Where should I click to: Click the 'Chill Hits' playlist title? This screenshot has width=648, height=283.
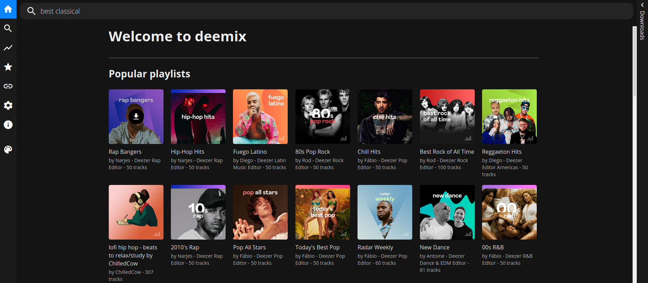coord(369,152)
